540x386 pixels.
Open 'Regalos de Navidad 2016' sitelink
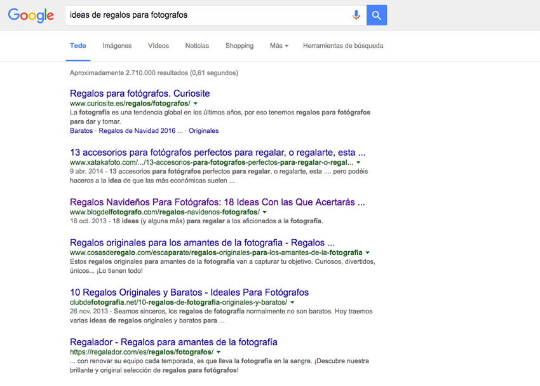click(x=140, y=130)
